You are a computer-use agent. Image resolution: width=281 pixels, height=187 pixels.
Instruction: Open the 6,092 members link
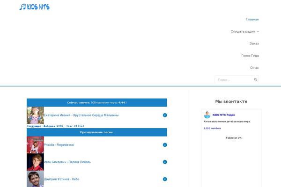click(212, 128)
